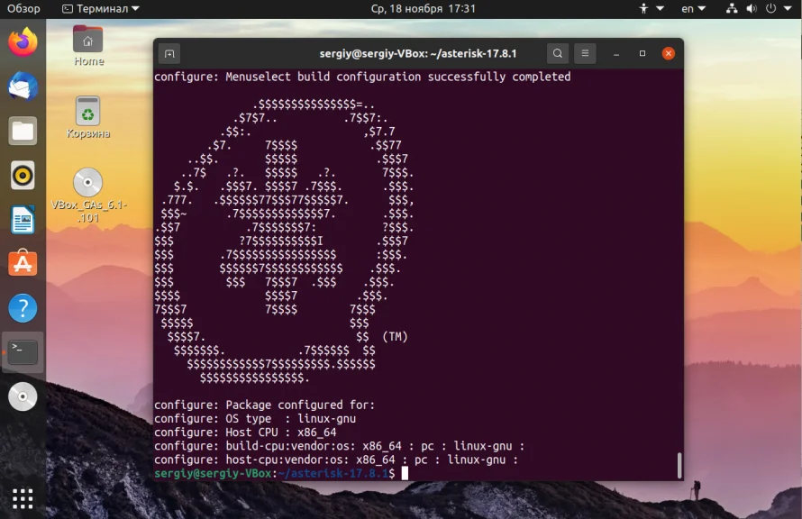Open the Help question mark icon
The image size is (802, 519).
(x=23, y=308)
